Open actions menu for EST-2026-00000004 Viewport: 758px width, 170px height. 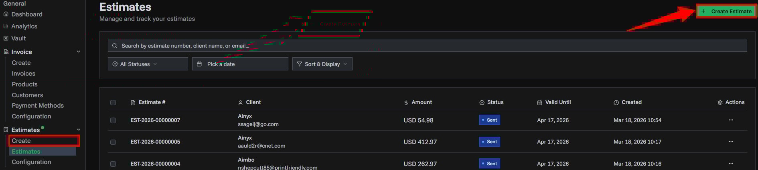731,164
